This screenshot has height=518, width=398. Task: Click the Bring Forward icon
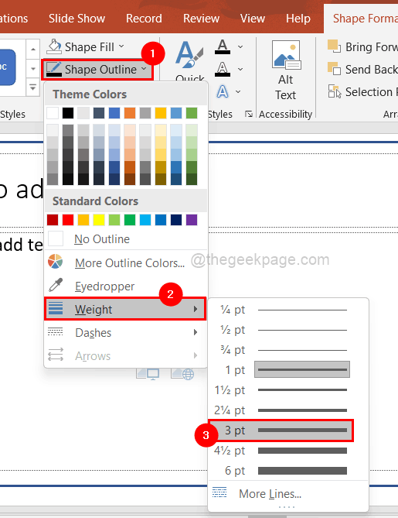(x=334, y=46)
